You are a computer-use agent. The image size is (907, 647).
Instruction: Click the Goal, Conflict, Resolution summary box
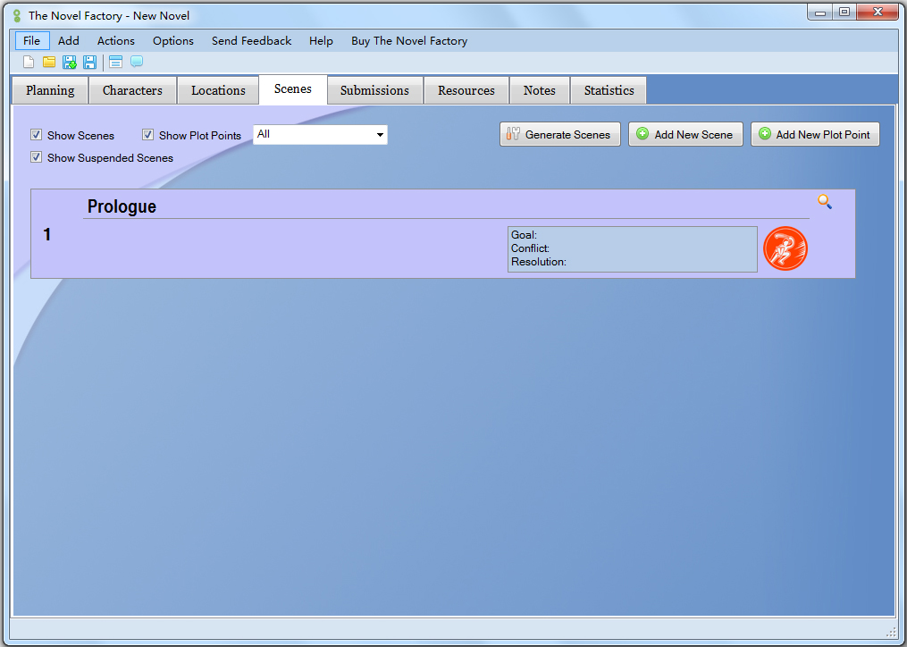(633, 248)
